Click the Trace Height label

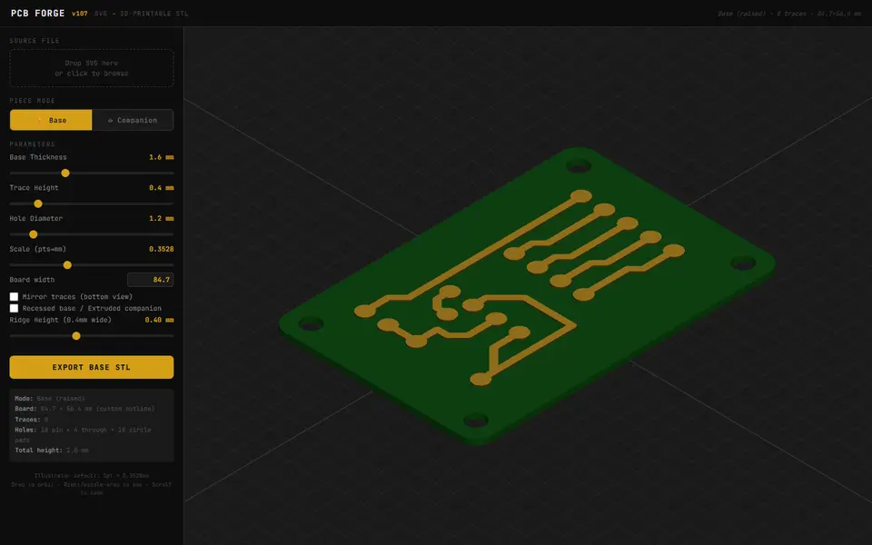coord(34,188)
